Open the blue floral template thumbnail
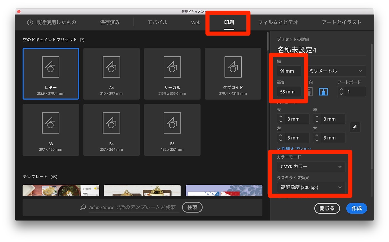 pos(224,190)
